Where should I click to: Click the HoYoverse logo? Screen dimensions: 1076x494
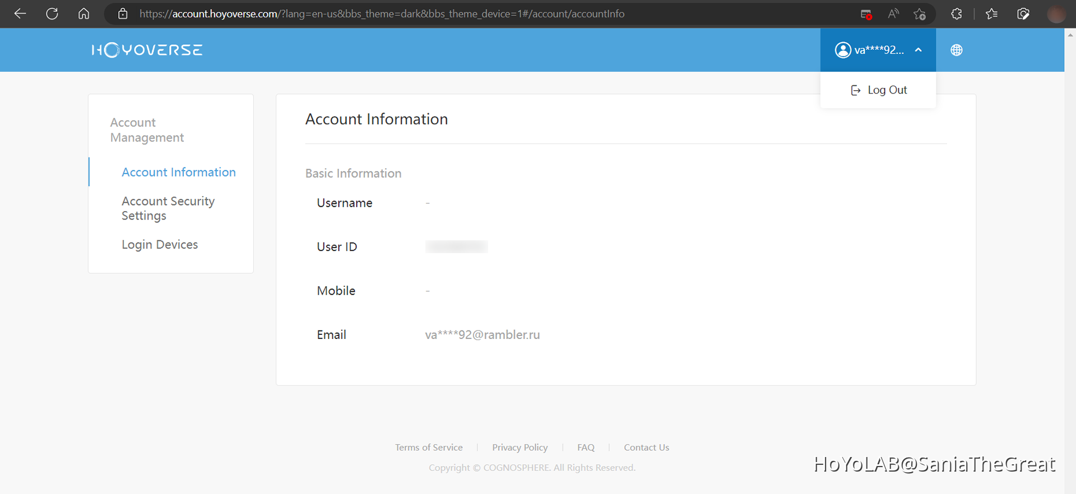[147, 50]
